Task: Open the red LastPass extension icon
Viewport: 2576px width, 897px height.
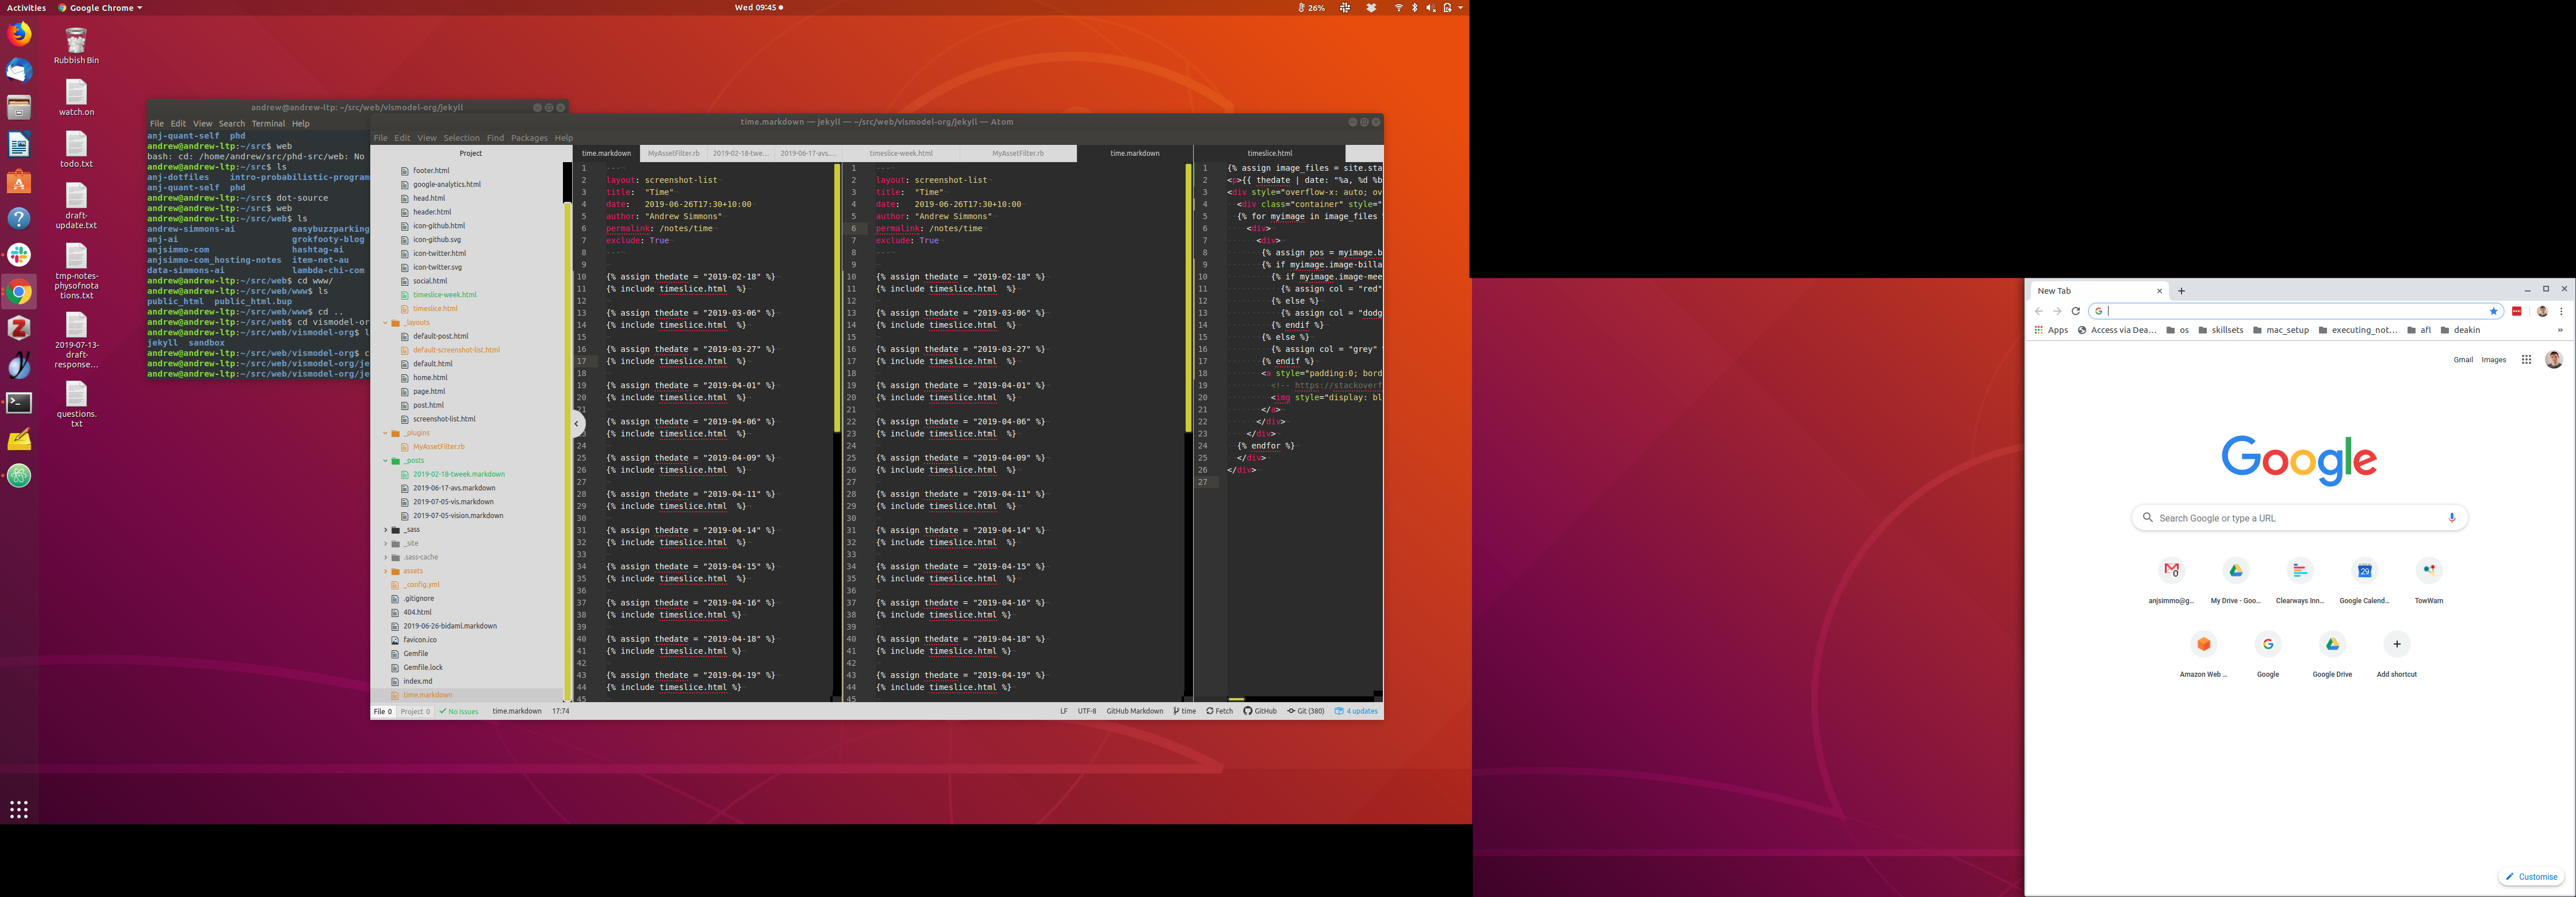Action: [2517, 311]
